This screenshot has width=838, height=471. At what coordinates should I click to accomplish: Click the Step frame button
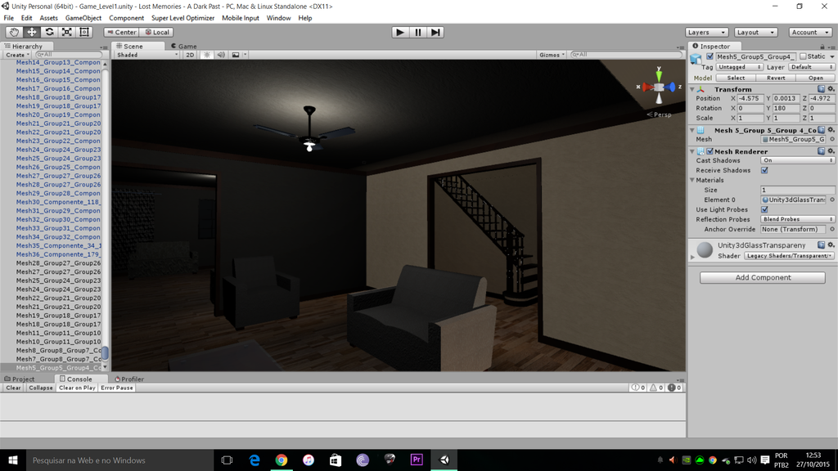435,32
